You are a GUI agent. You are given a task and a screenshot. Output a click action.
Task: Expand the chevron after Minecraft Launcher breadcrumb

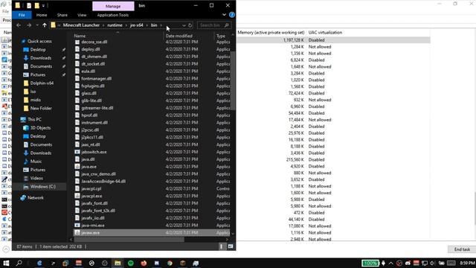pos(103,25)
